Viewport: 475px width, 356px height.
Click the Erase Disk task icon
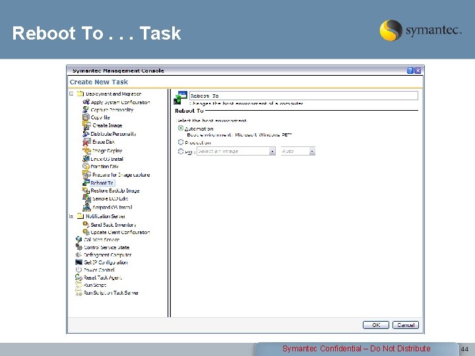86,142
